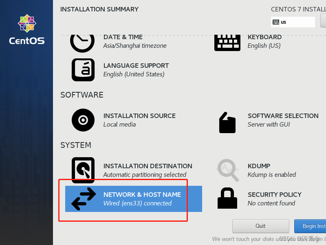Image resolution: width=326 pixels, height=245 pixels.
Task: Click INSTALLATION SUMMARY title
Action: coord(99,9)
